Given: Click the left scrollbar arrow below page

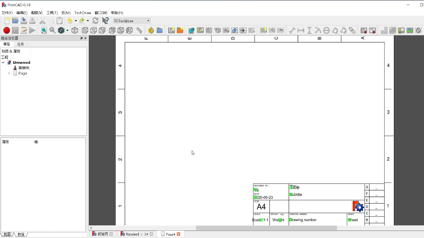Looking at the screenshot, I should tap(91, 228).
